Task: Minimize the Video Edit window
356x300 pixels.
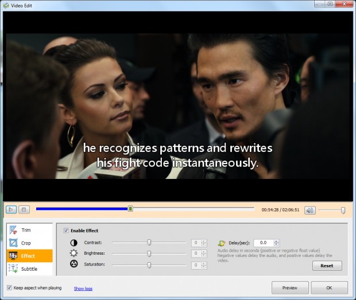Action: 320,3
